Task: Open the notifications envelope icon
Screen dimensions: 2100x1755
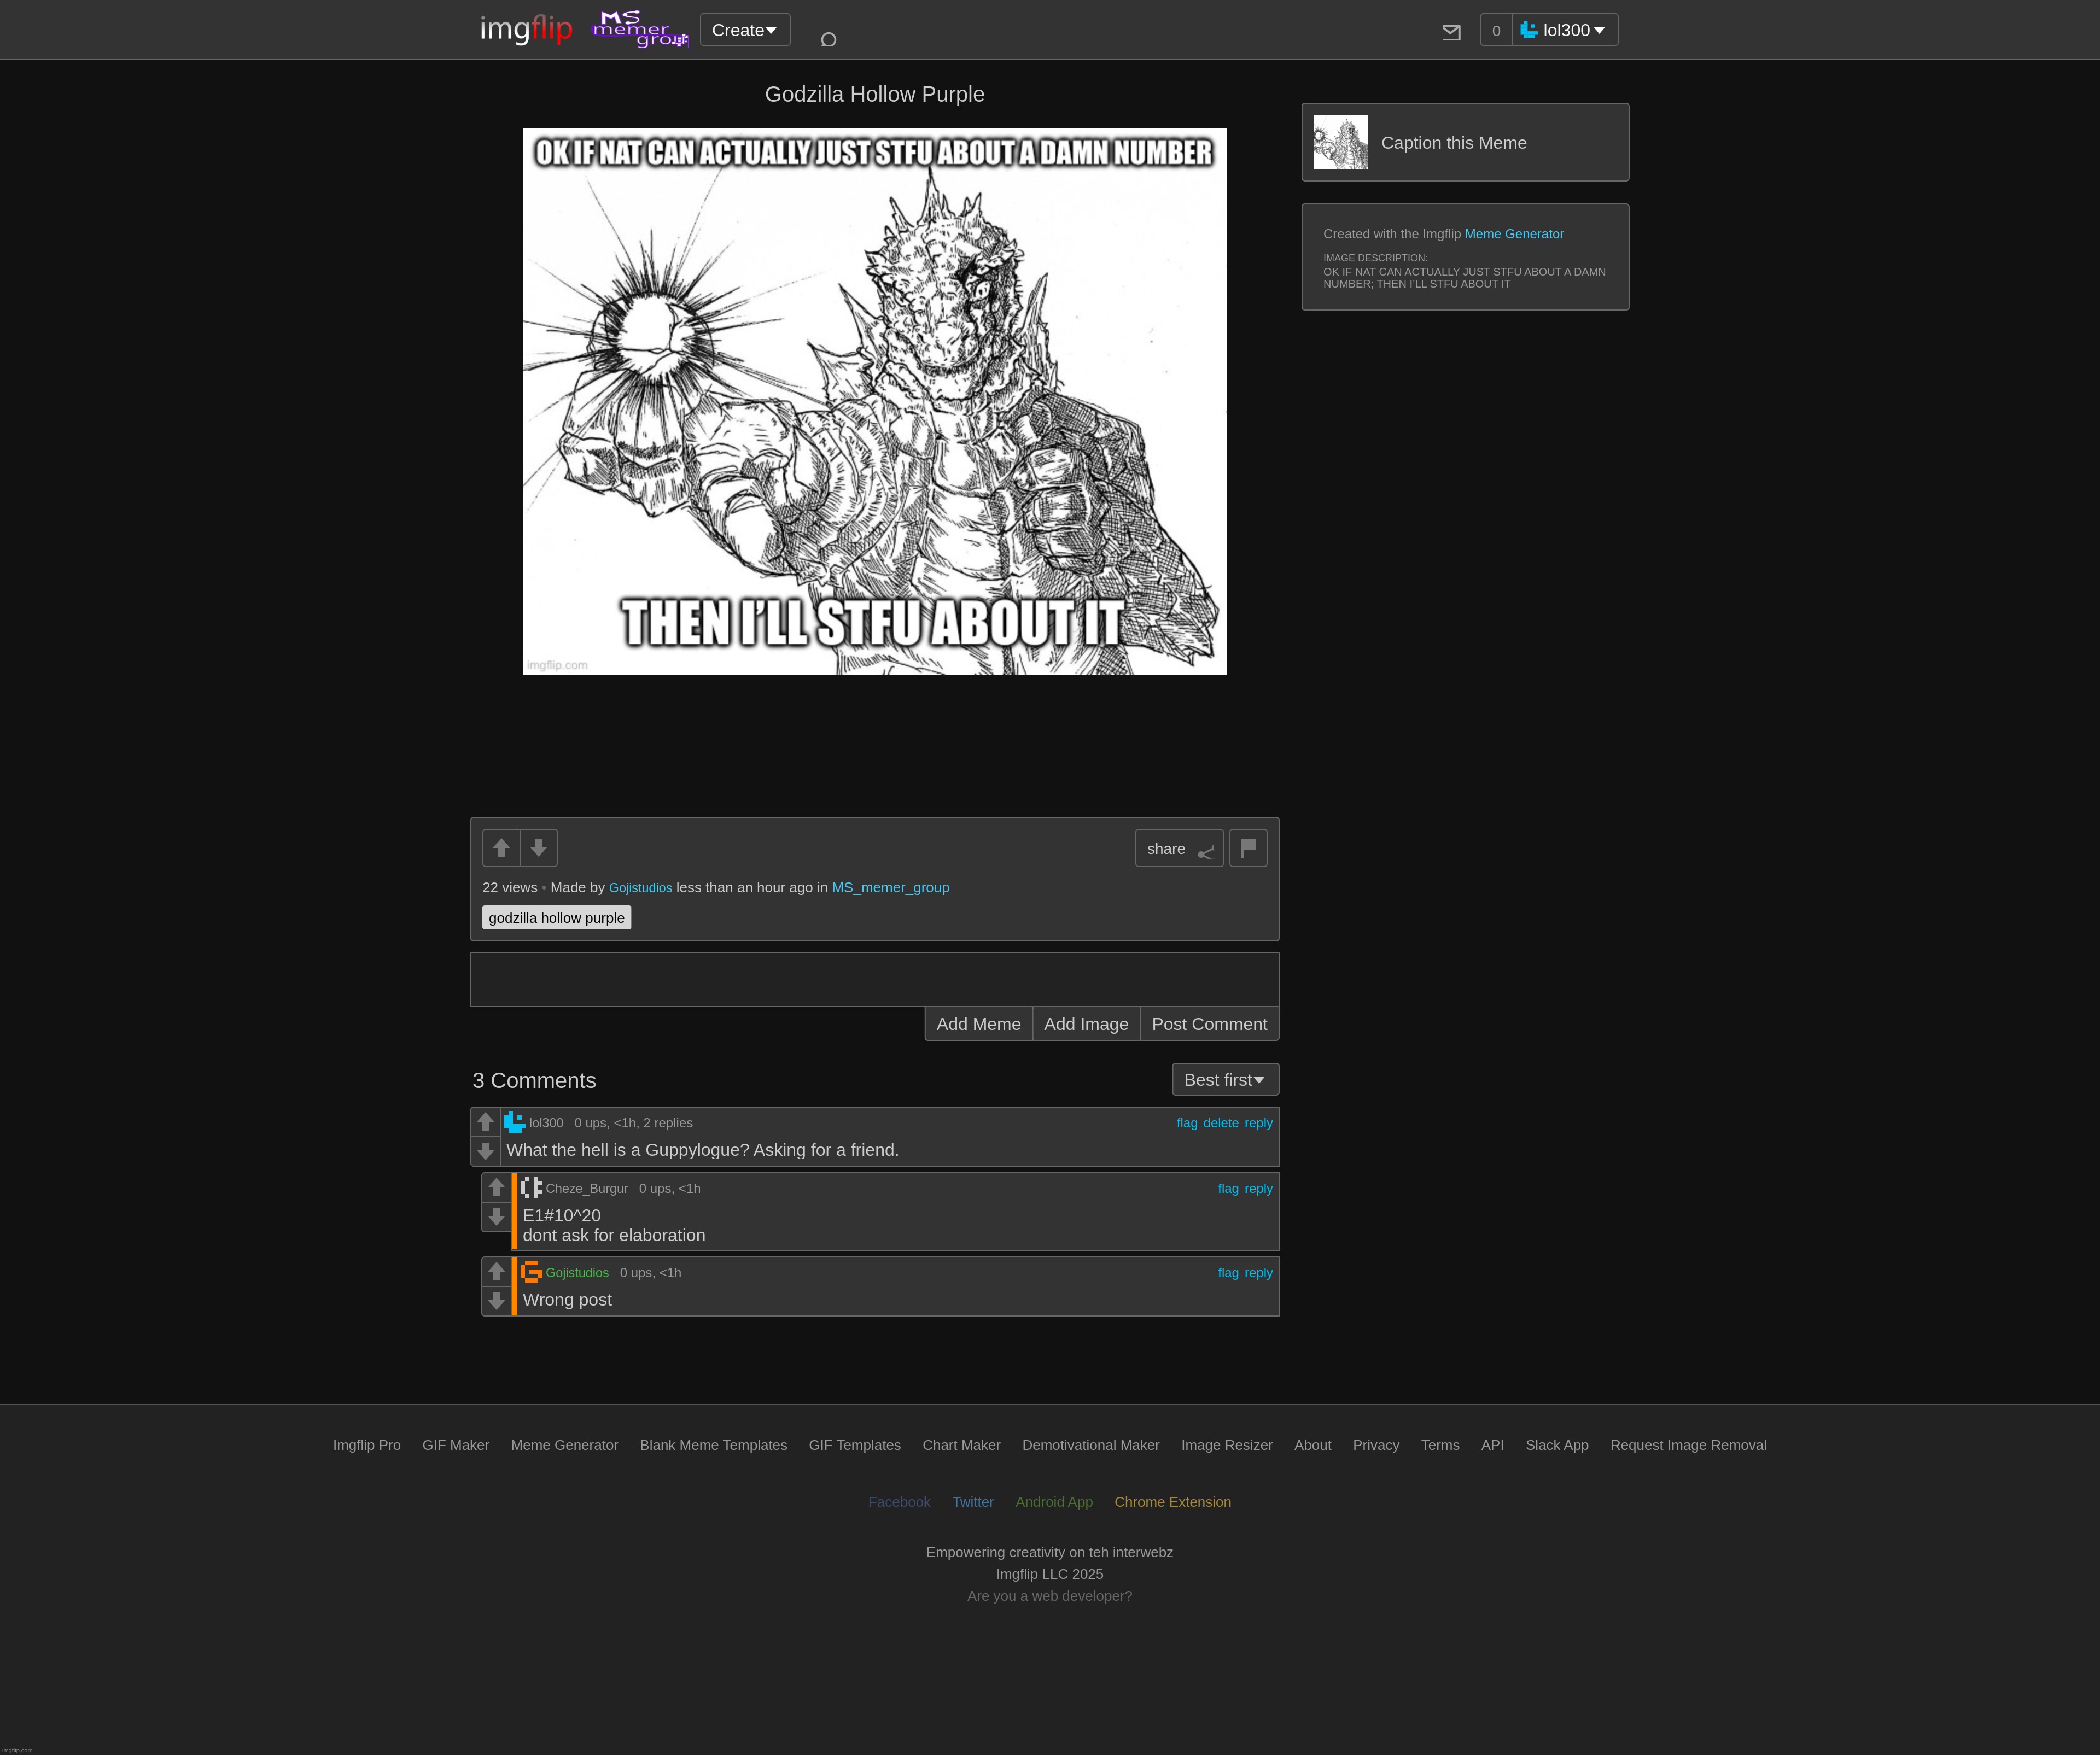Action: click(1451, 32)
